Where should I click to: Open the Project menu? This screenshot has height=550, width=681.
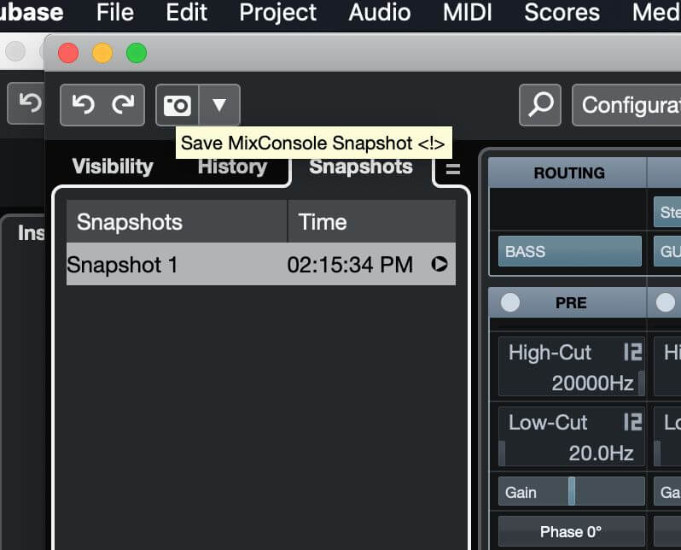[x=277, y=13]
